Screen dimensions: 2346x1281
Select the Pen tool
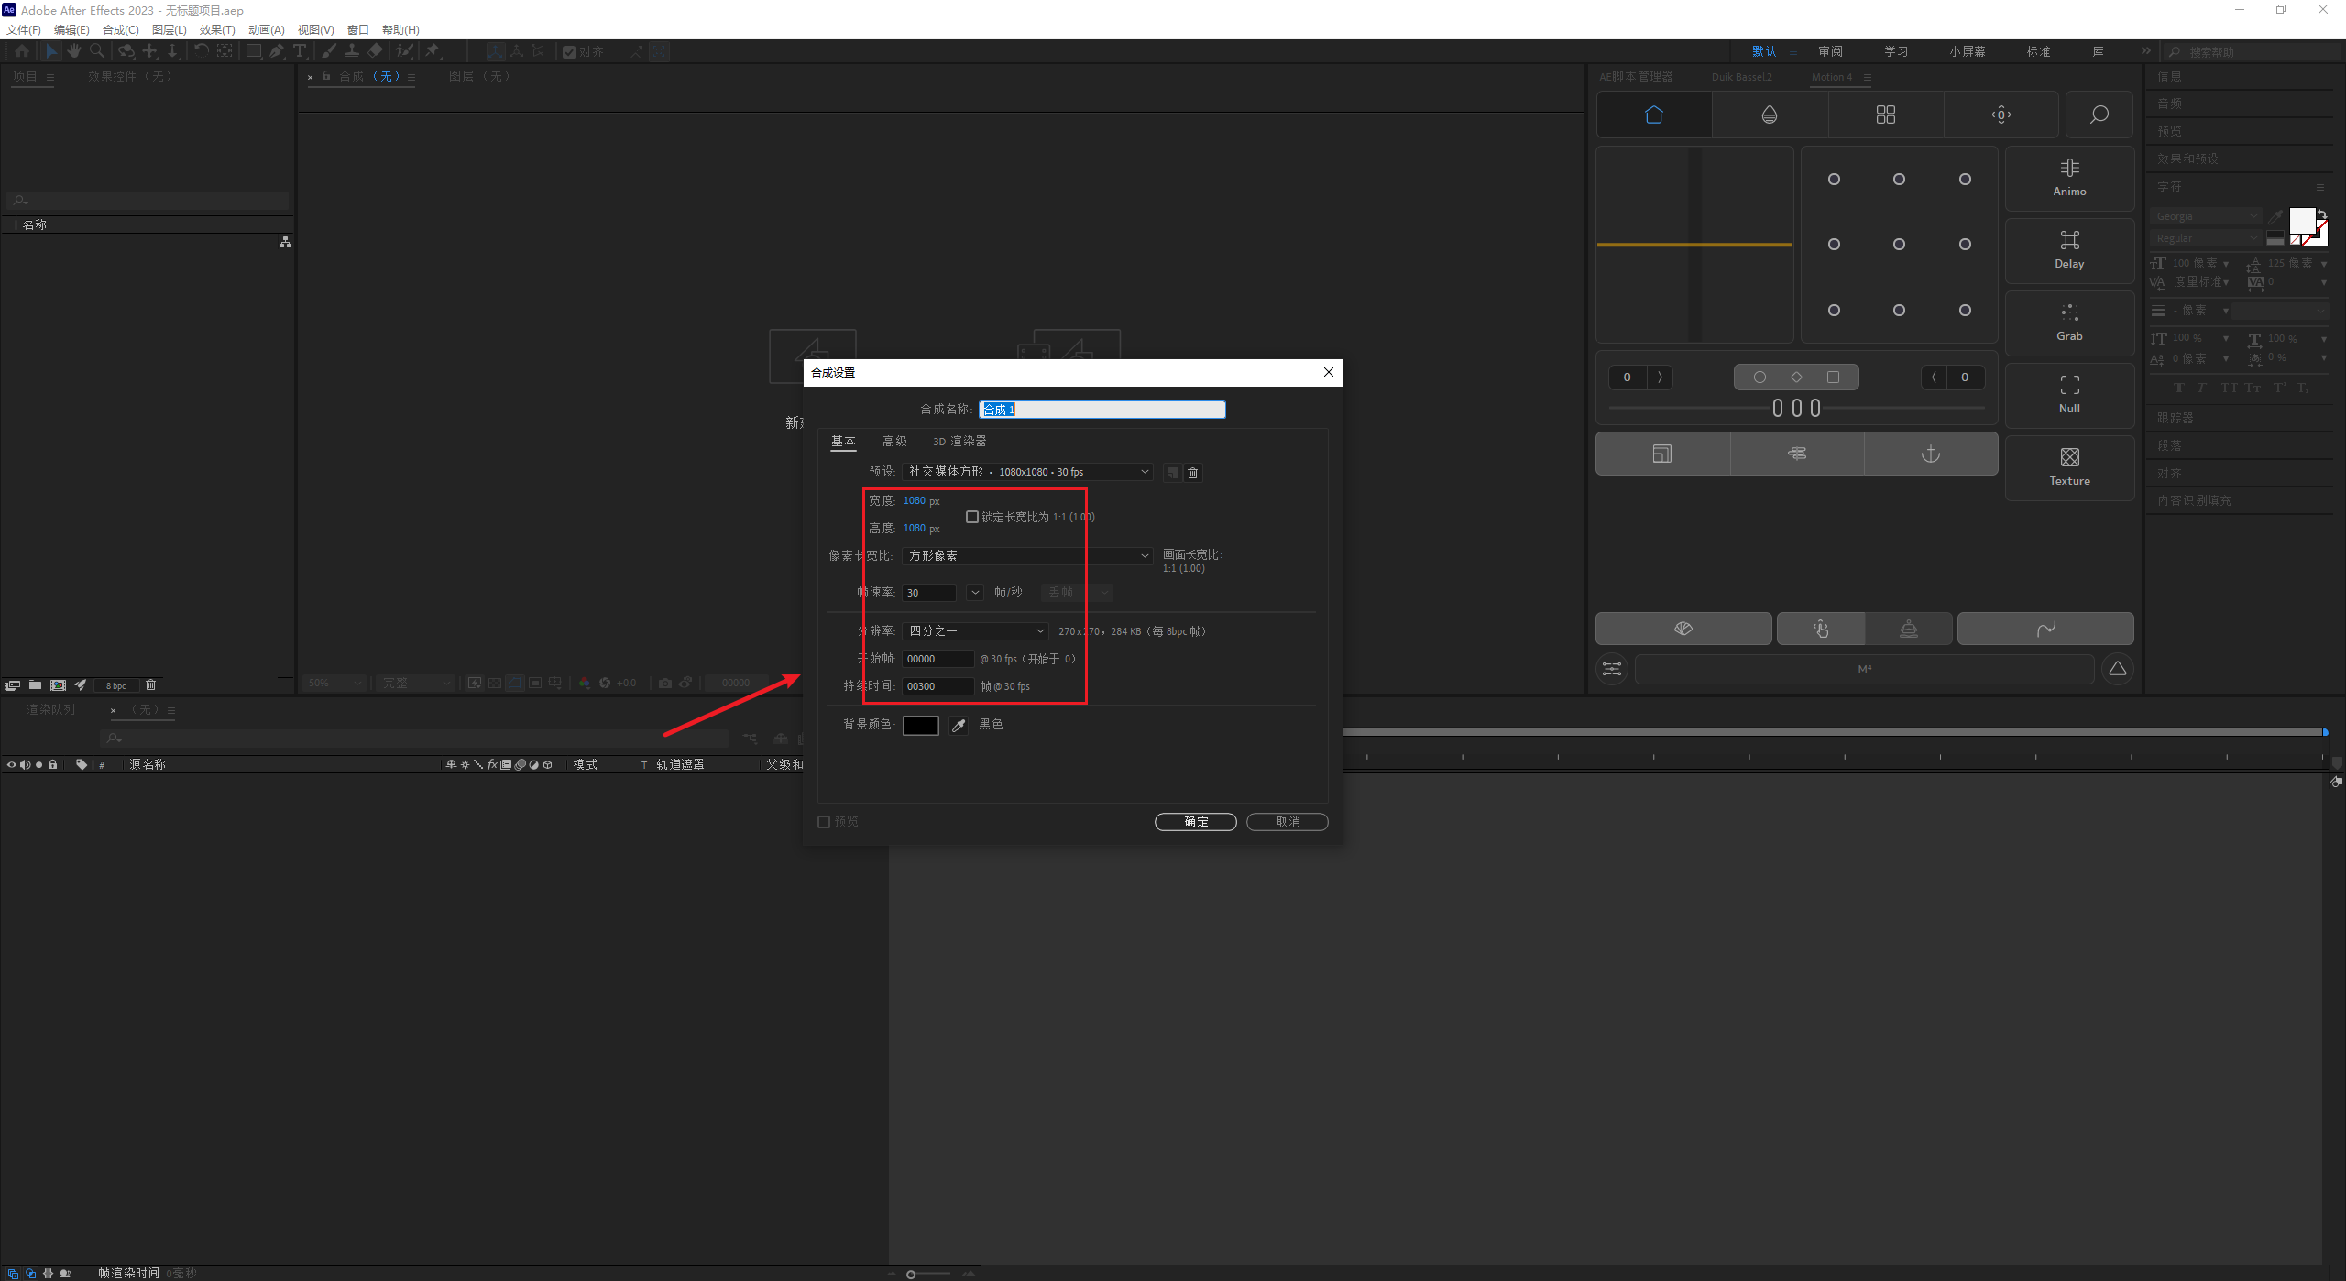277,51
